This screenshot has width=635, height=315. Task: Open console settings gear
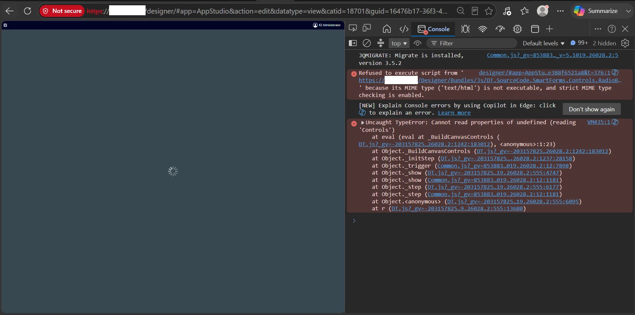pos(625,43)
